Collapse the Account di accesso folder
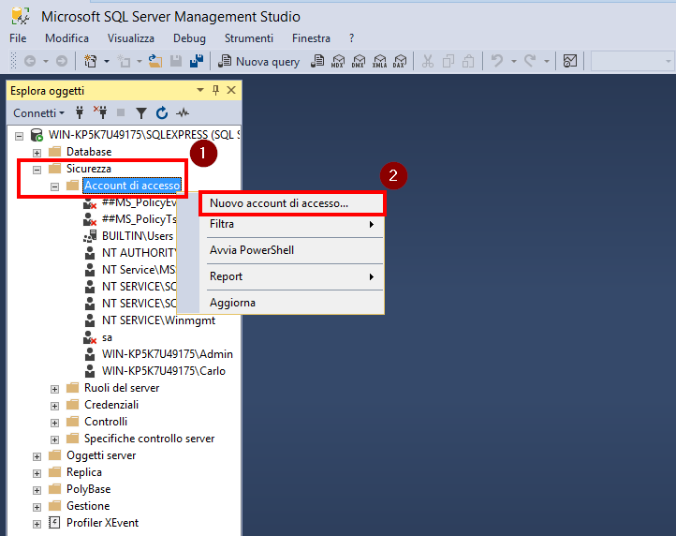 click(54, 186)
